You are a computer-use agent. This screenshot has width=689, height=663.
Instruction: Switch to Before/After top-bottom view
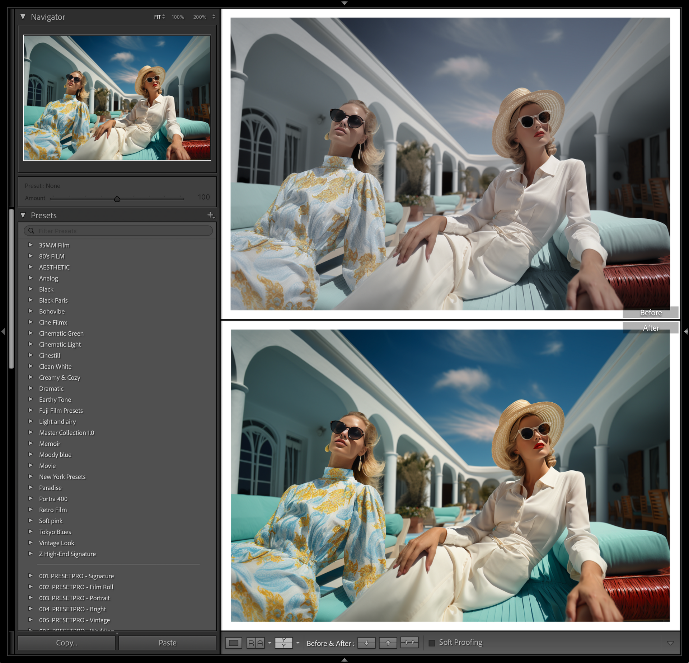(x=283, y=643)
